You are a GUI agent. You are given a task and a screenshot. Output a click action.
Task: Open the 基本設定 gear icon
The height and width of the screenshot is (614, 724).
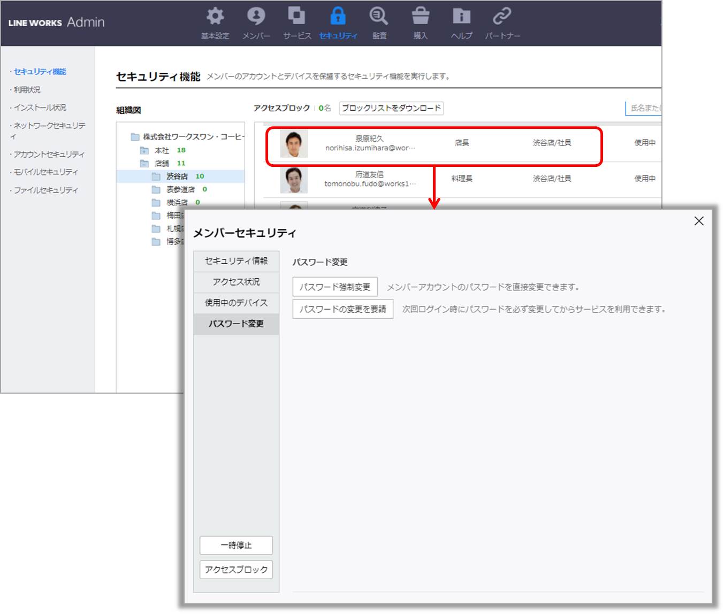[x=215, y=17]
